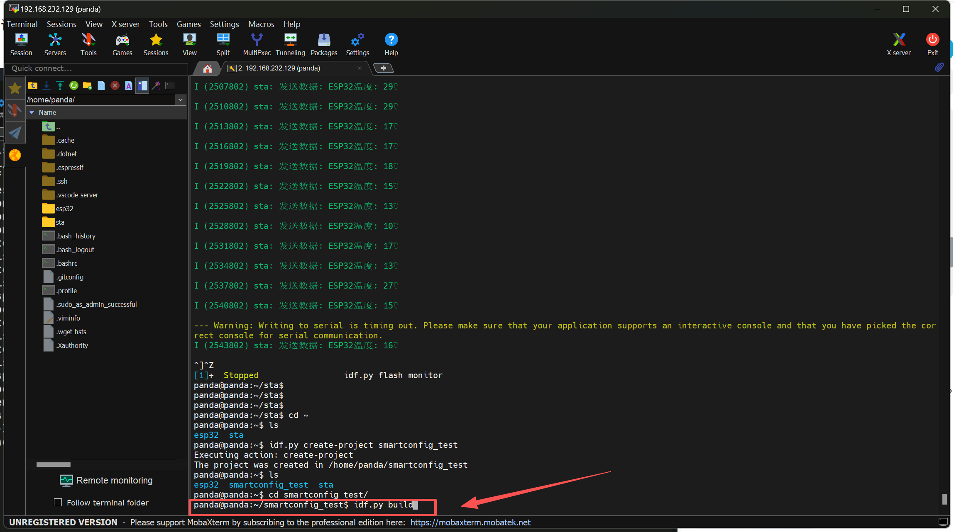Open the Packages toolbar button
This screenshot has width=954, height=532.
point(324,44)
